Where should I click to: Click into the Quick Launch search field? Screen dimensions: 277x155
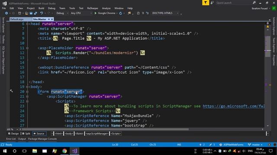pyautogui.click(x=234, y=3)
